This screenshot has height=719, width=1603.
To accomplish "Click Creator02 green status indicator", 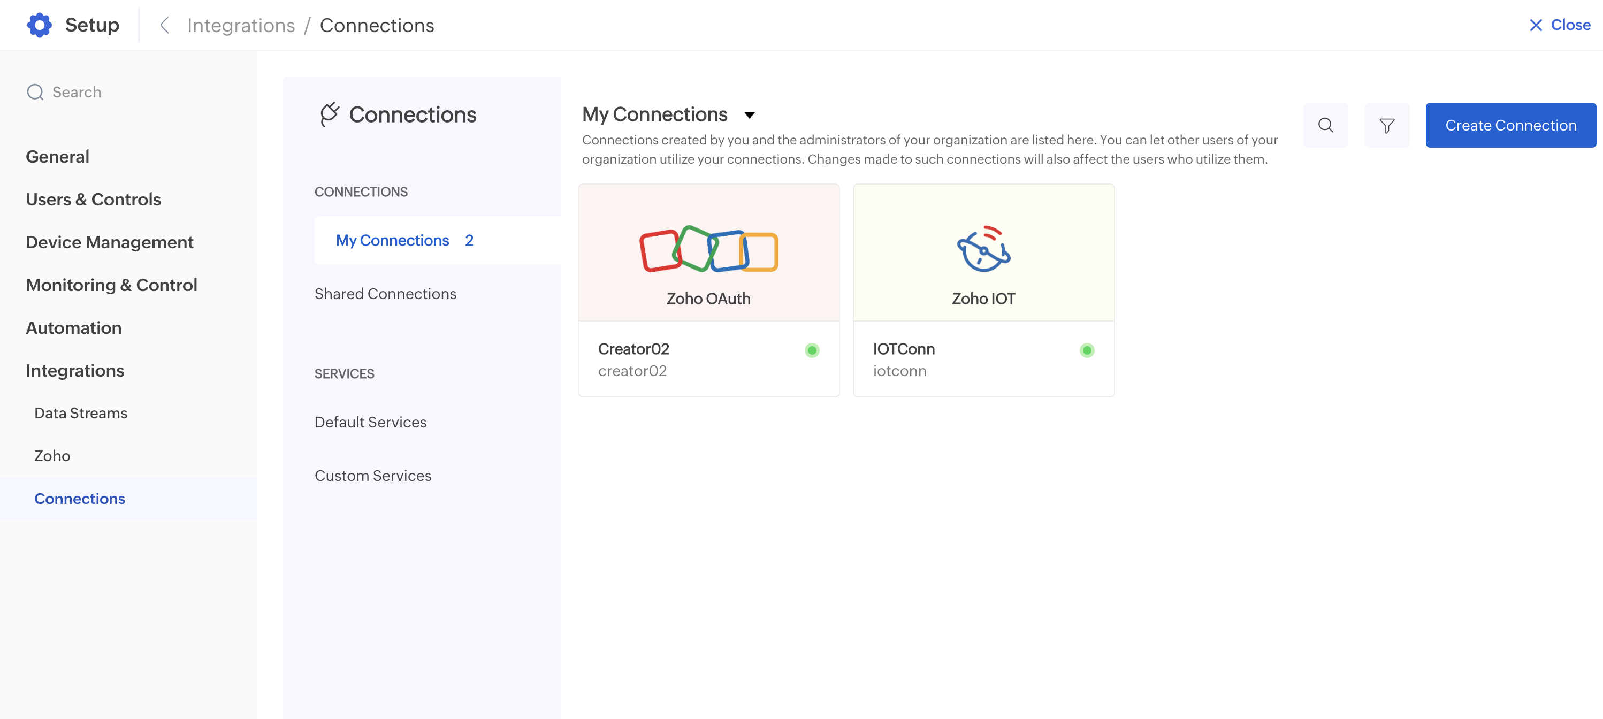I will 812,350.
